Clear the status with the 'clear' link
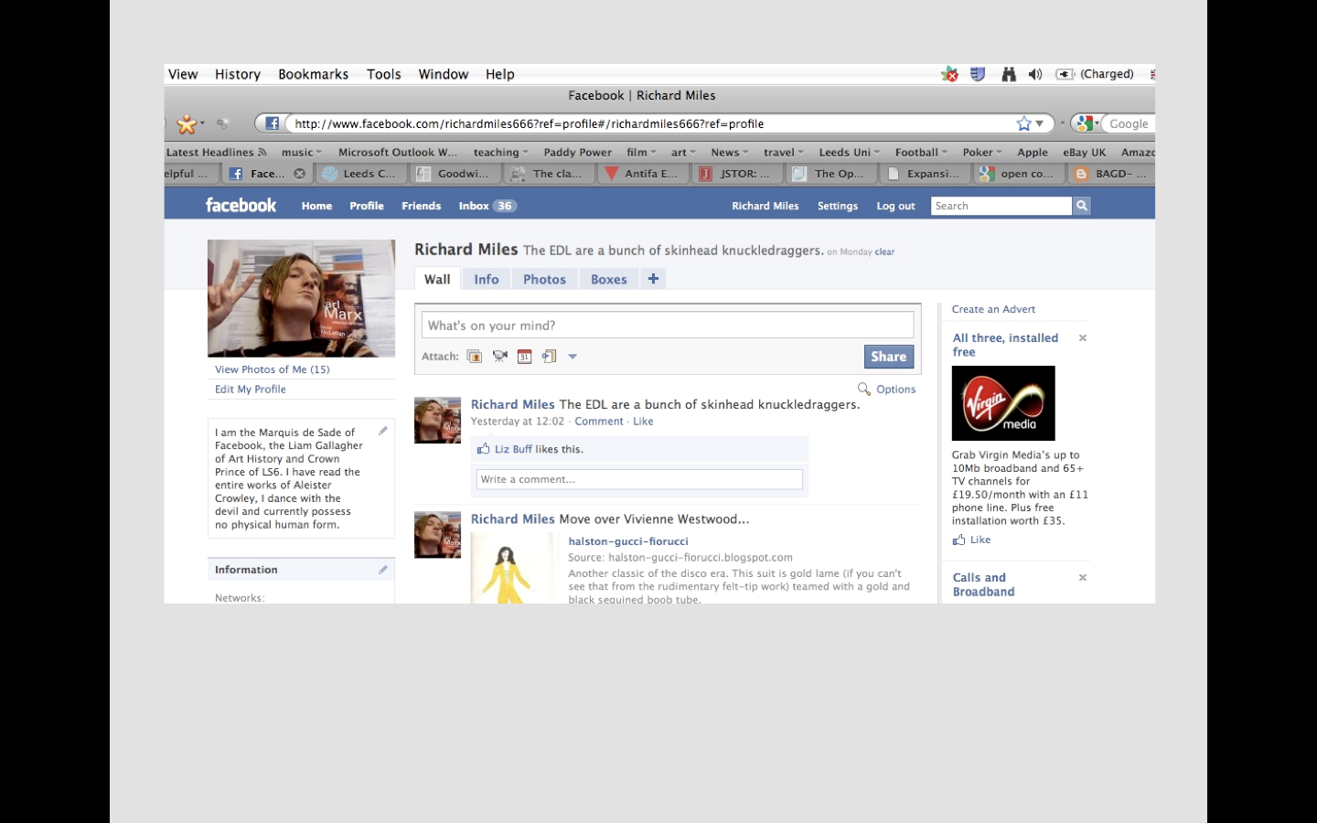This screenshot has width=1317, height=823. click(884, 251)
